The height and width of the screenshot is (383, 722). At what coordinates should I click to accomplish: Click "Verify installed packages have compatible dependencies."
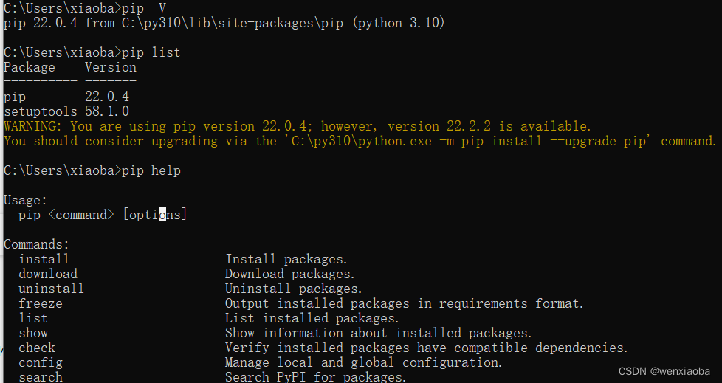[427, 348]
